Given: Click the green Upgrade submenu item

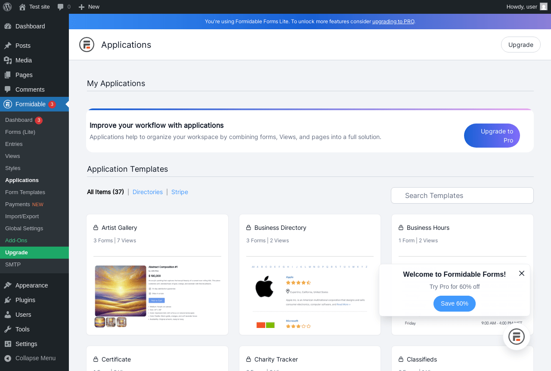Looking at the screenshot, I should [34, 253].
